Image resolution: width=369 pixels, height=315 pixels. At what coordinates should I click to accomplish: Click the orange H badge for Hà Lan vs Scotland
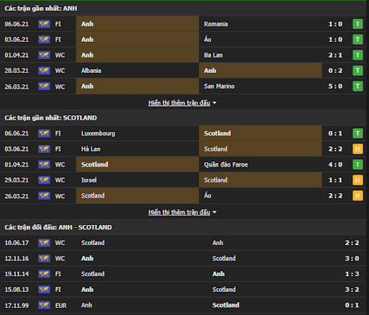click(x=357, y=149)
